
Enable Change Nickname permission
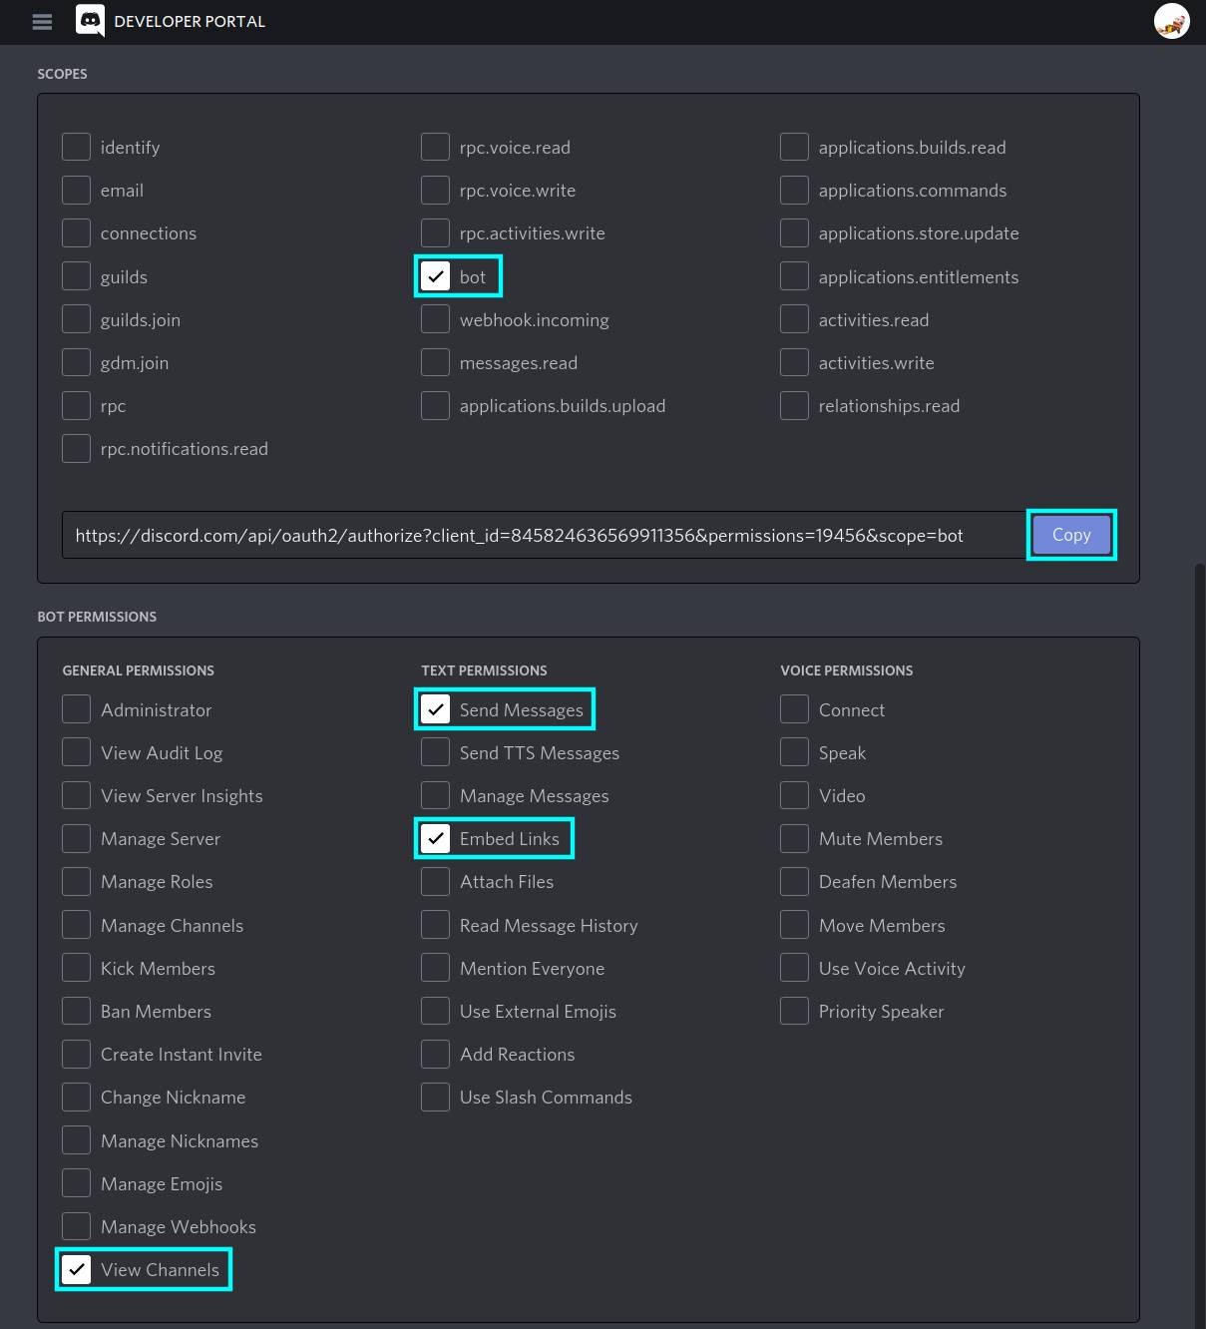[x=76, y=1097]
